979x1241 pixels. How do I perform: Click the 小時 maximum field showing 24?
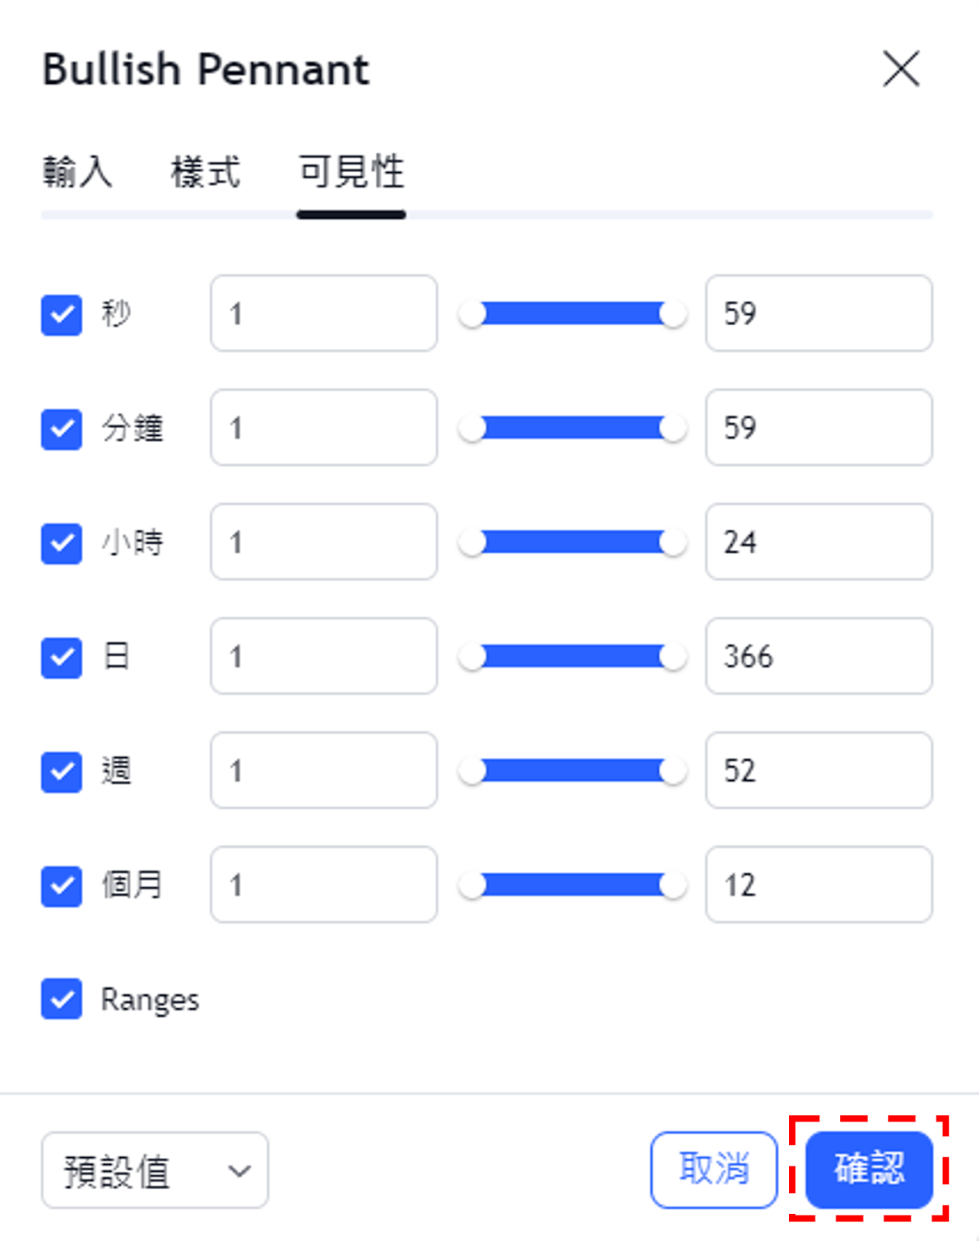(x=819, y=541)
